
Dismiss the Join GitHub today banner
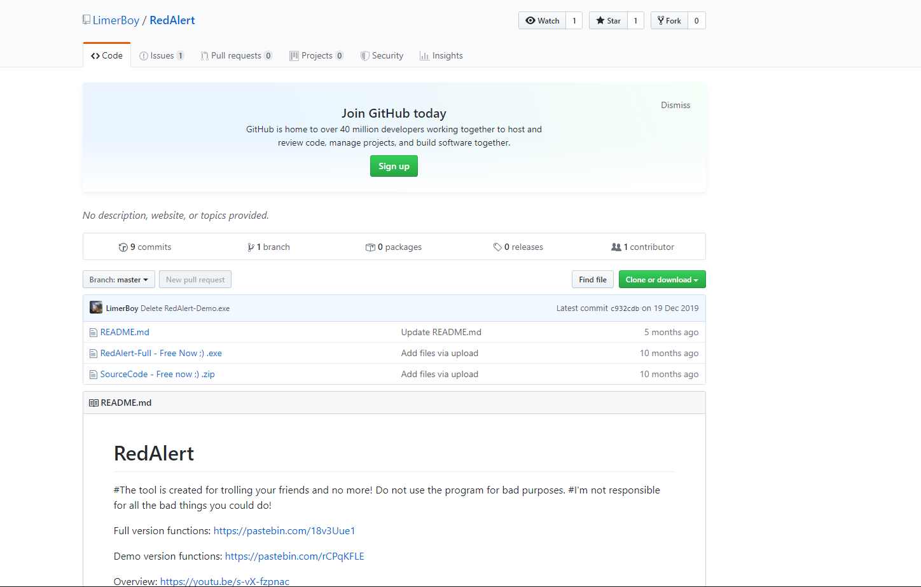point(675,105)
